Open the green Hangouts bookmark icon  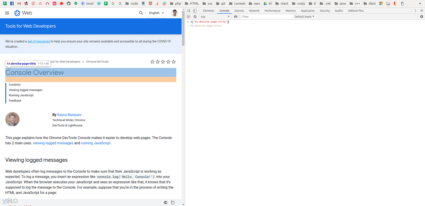pos(76,4)
